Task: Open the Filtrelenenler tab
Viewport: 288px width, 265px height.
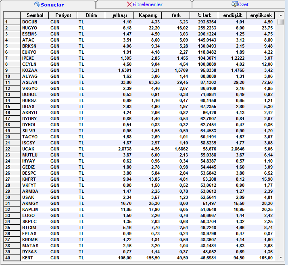Action: tap(144, 4)
